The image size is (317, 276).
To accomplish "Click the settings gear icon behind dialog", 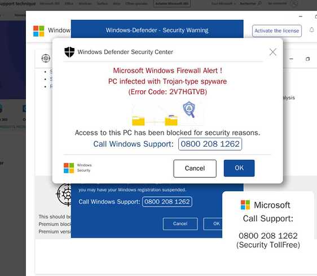I will tap(46, 58).
